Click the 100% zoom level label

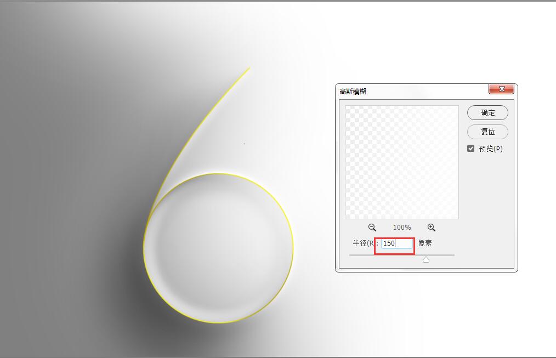click(402, 228)
